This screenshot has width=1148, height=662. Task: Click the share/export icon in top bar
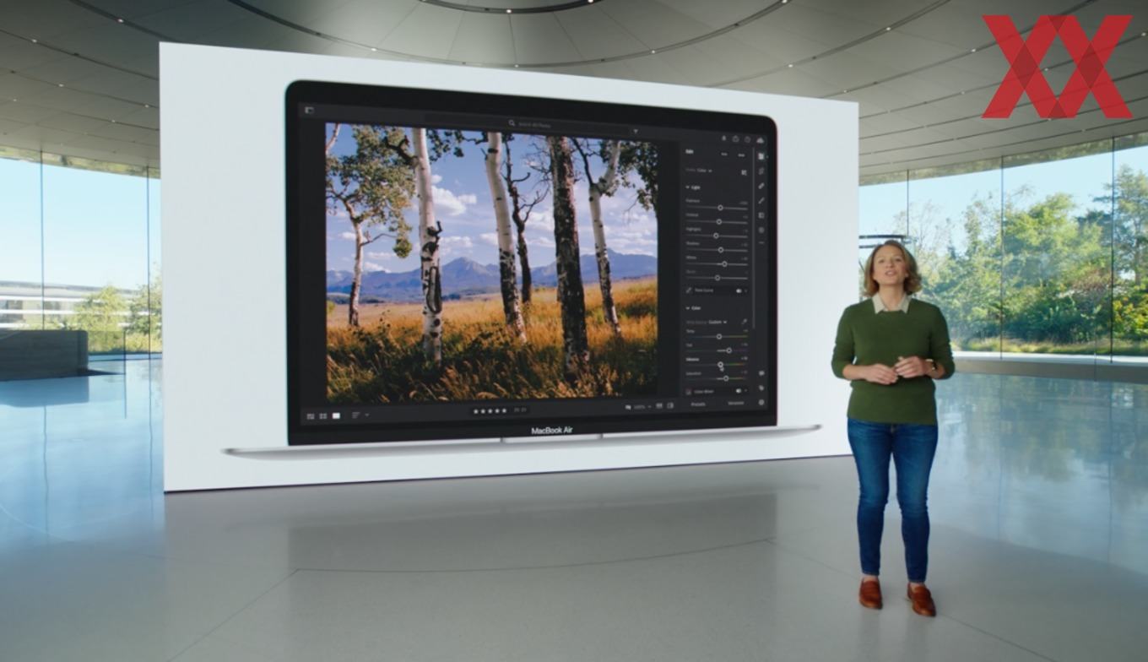[735, 138]
